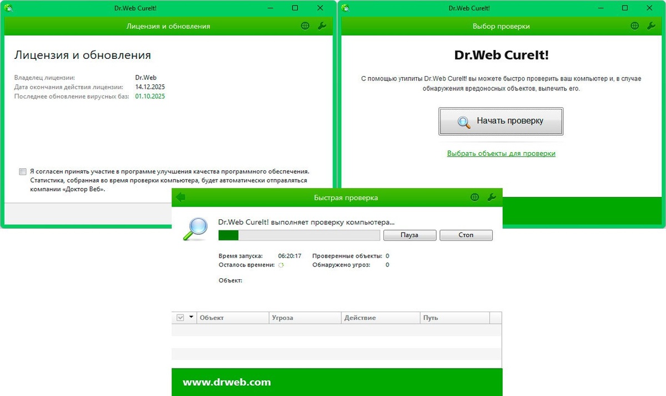
Task: Open wrench settings in Scan selection window
Action: coord(651,26)
